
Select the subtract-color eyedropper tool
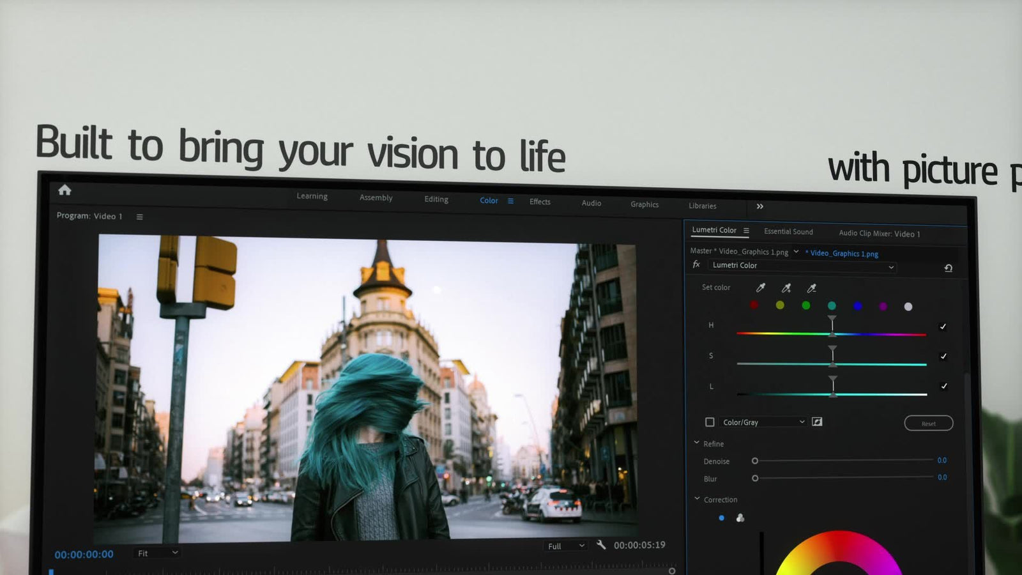coord(811,289)
